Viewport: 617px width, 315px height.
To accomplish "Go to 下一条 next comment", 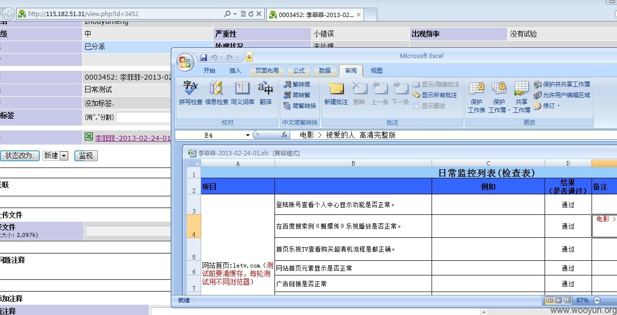I will click(400, 93).
